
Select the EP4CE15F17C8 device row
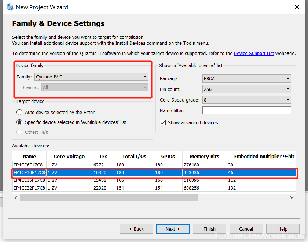click(154, 180)
